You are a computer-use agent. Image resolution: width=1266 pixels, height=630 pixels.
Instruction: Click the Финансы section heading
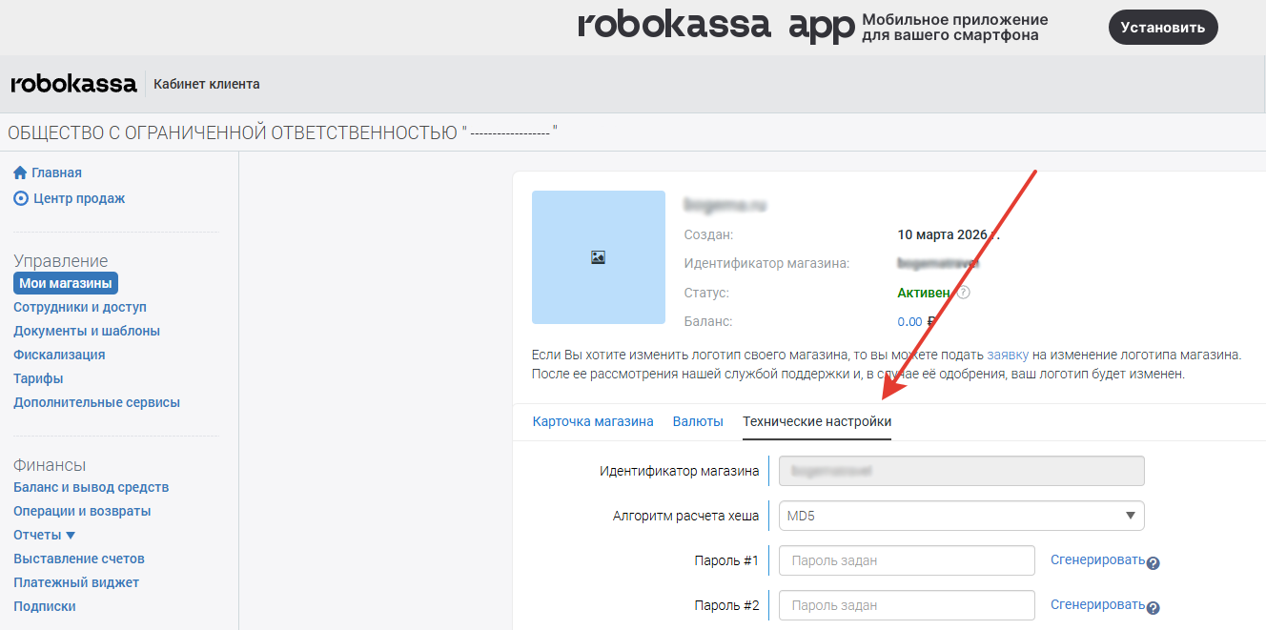pos(50,465)
